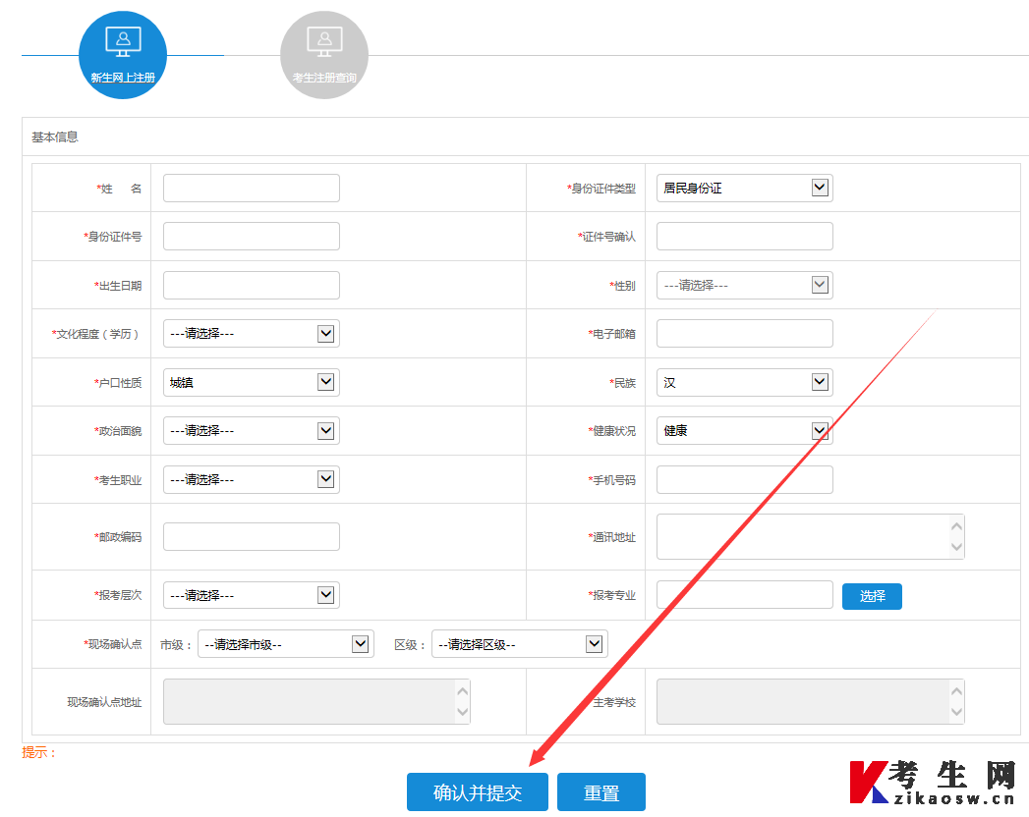Screen dimensions: 1029x817
Task: Focus the 姓名 input field
Action: (x=251, y=188)
